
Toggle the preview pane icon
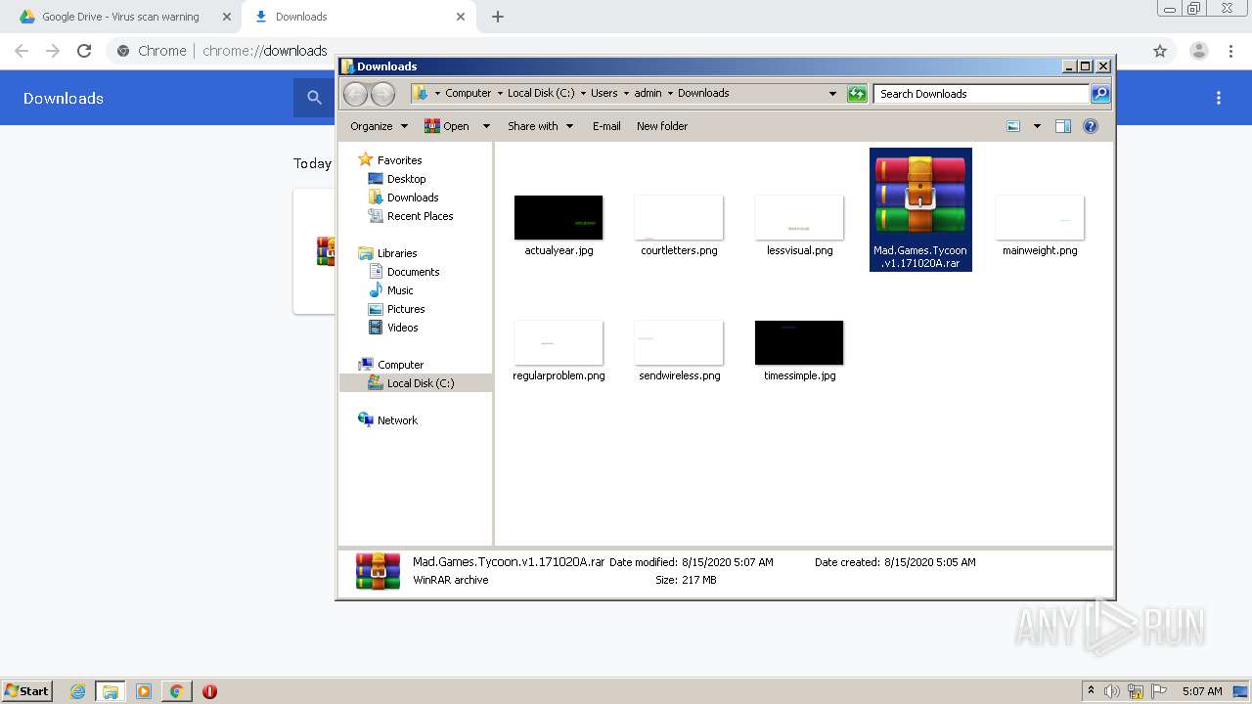[x=1063, y=126]
